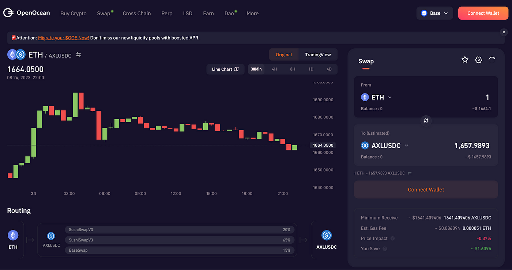Show You Save info tooltip icon

(x=385, y=248)
